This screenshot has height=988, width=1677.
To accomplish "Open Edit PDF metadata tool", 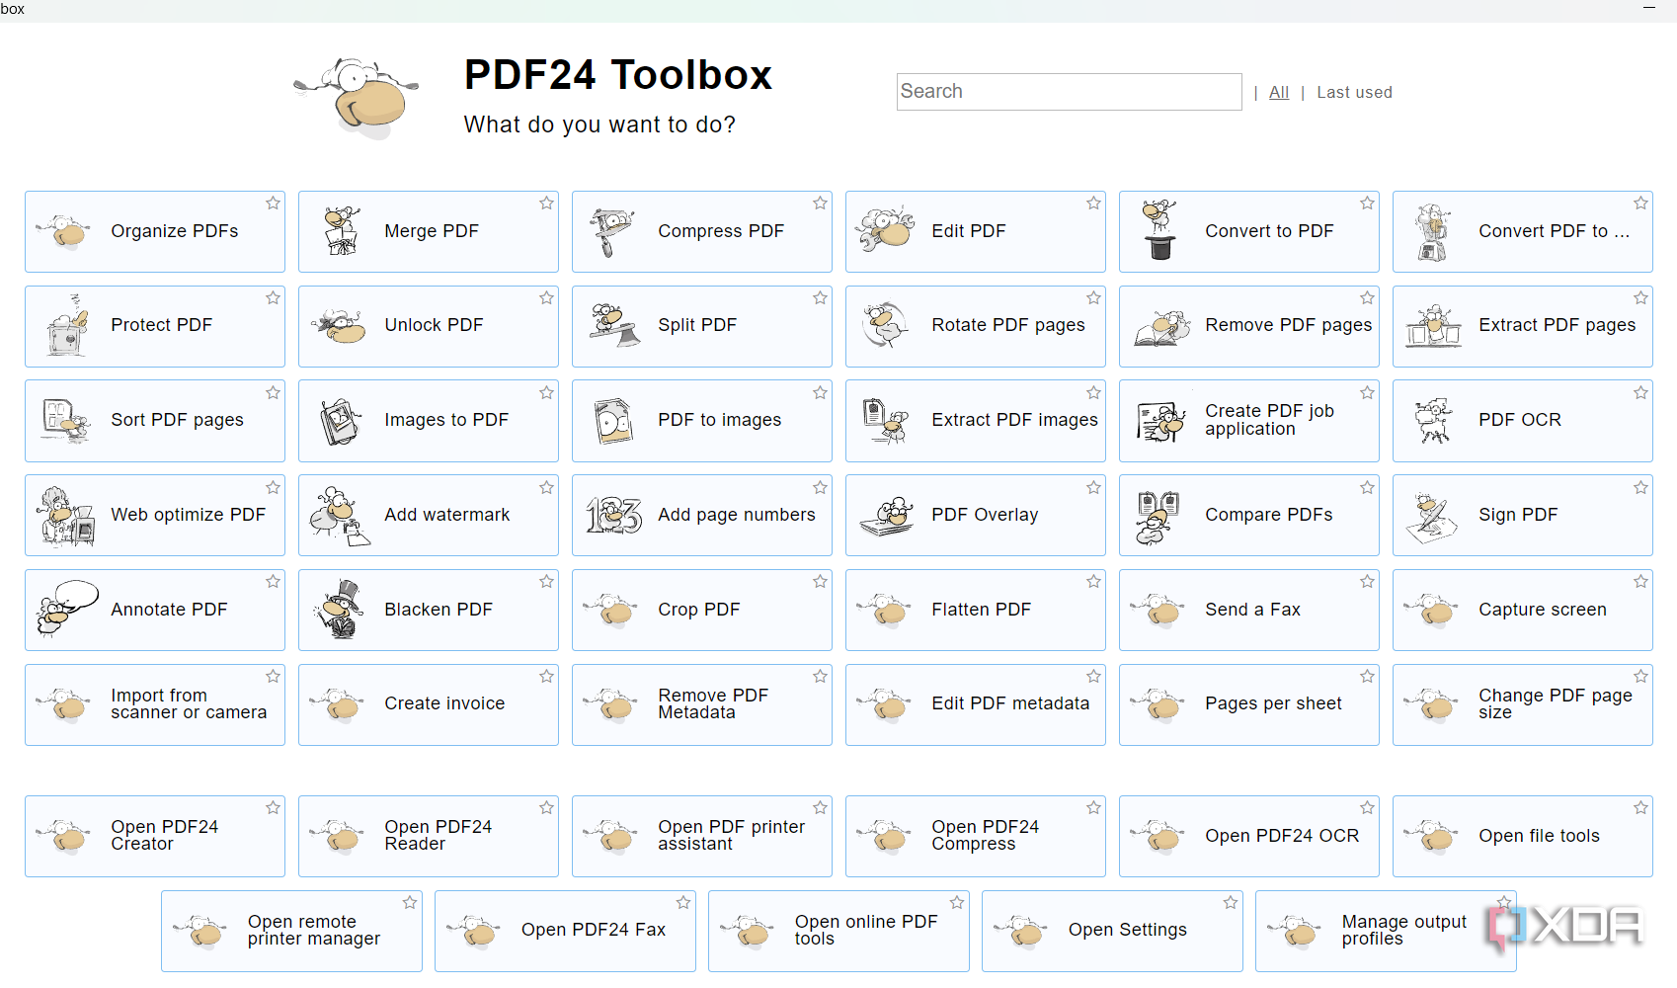I will point(975,704).
